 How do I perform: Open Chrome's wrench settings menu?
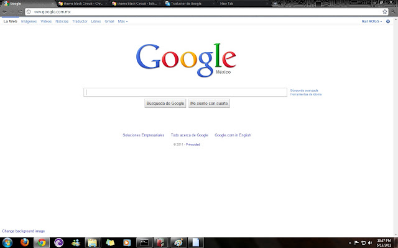point(394,12)
